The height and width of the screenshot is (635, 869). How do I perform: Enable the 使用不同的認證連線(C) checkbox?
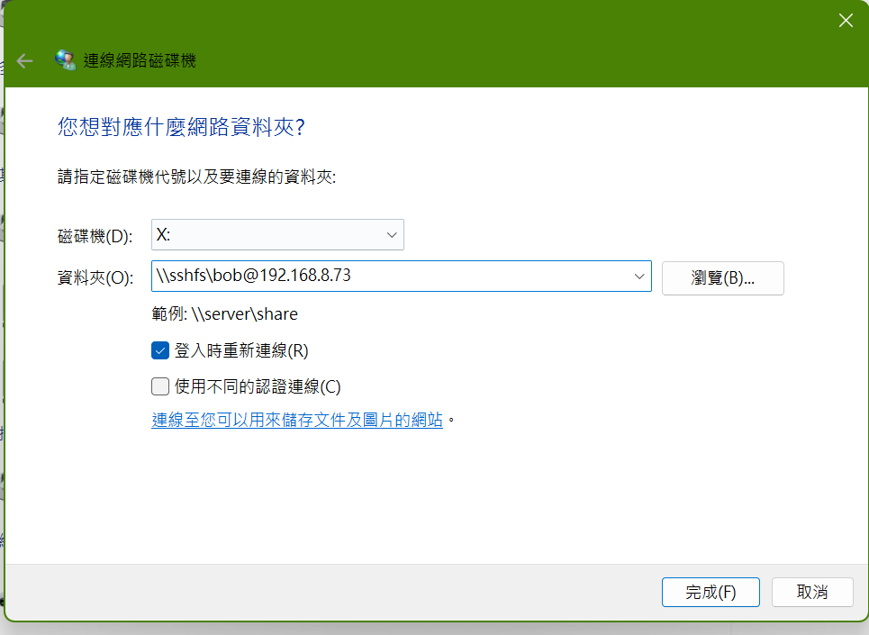tap(160, 386)
